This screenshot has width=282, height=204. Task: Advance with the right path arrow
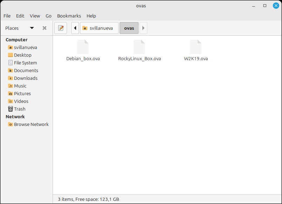(x=143, y=28)
